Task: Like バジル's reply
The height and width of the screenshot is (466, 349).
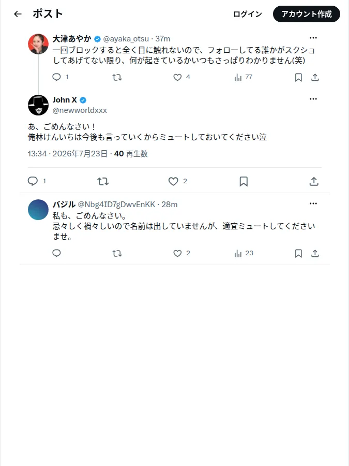Action: coord(177,254)
